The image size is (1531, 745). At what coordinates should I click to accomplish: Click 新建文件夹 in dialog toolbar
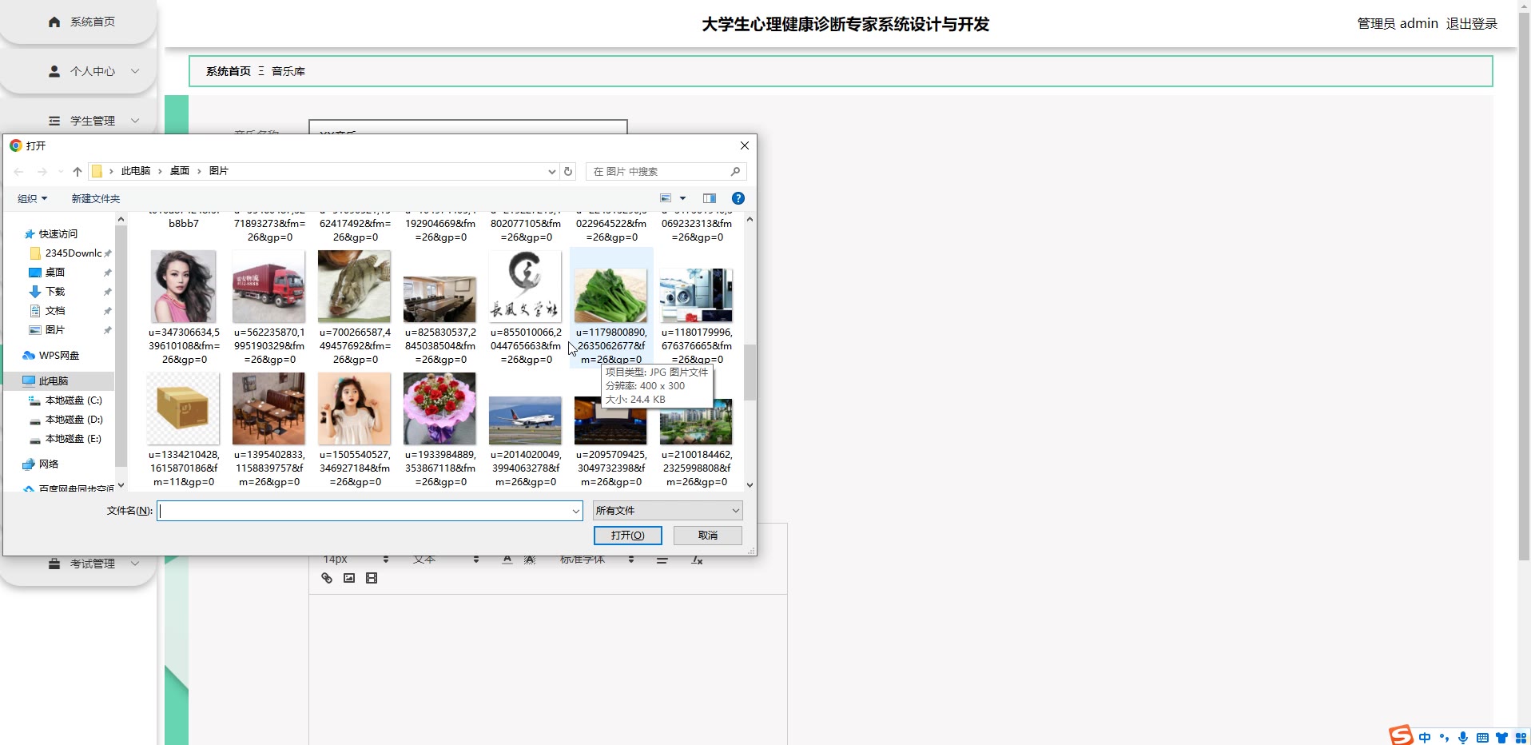[x=96, y=198]
